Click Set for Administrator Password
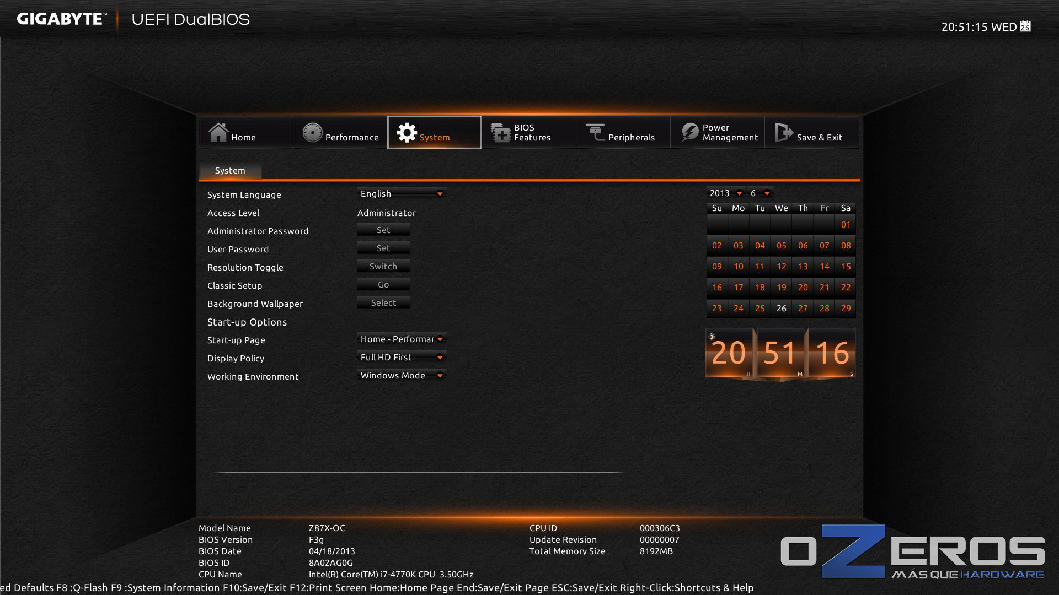 point(383,230)
